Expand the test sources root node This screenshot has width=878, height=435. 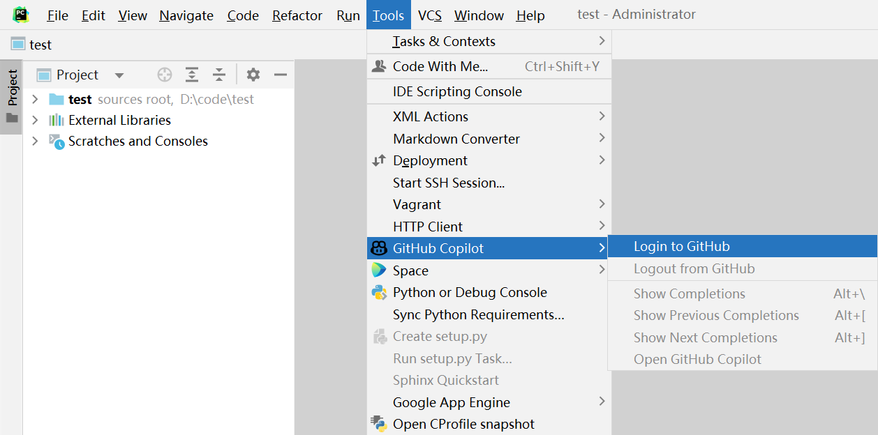click(x=35, y=99)
